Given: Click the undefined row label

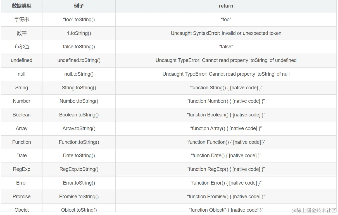Looking at the screenshot, I should [x=22, y=60].
